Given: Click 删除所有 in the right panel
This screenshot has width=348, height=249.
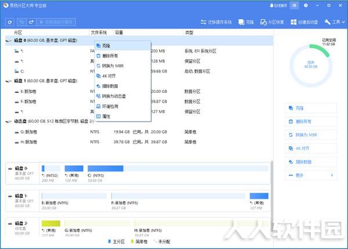Looking at the screenshot, I should (311, 121).
